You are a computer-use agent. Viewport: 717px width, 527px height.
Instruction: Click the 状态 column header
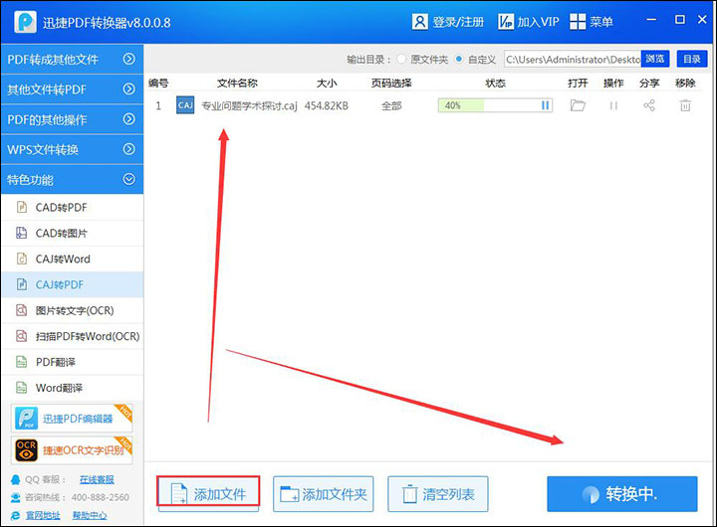coord(495,84)
